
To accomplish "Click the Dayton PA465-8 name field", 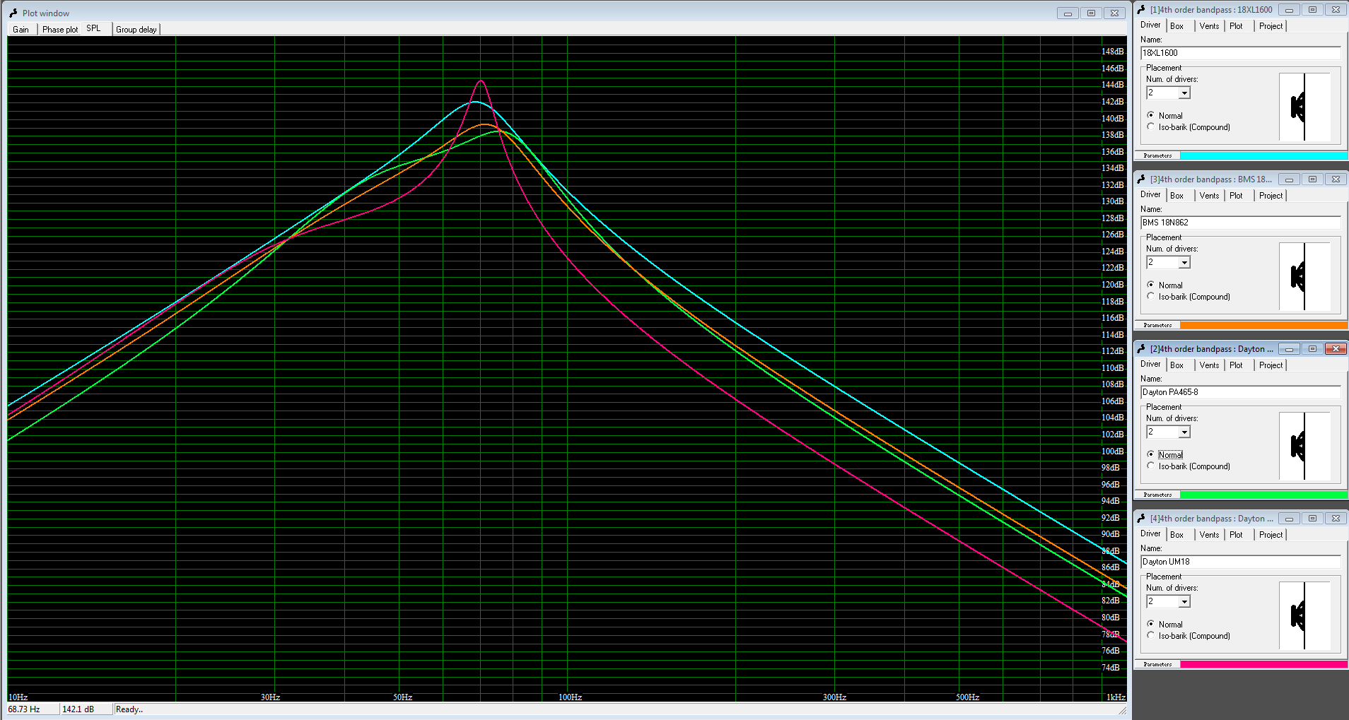I will 1240,392.
